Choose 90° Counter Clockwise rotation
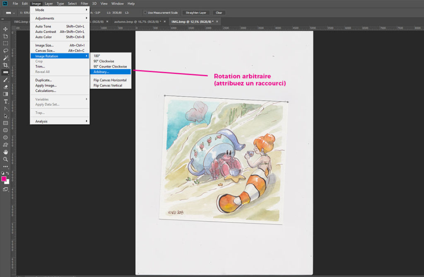 [110, 67]
